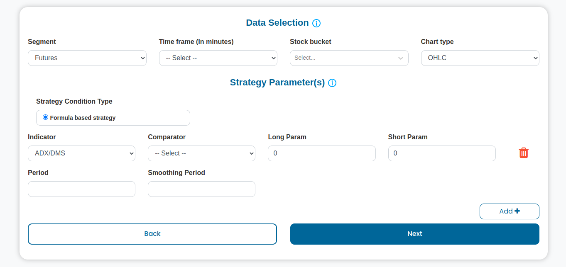Click the Stock bucket search box
Screen dimensions: 566x267
pos(341,58)
